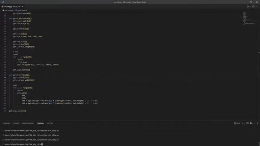
Task: Switch to the Problems panel tab
Action: pyautogui.click(x=6, y=123)
